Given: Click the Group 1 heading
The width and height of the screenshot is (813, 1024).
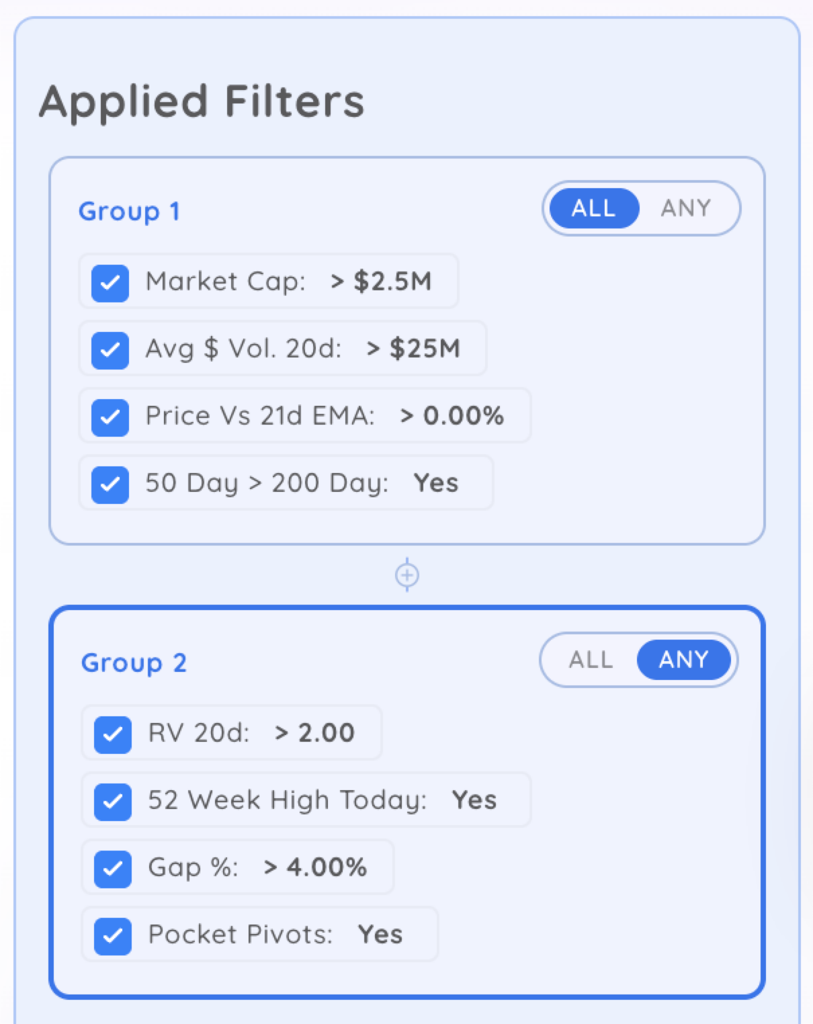Looking at the screenshot, I should pos(129,212).
